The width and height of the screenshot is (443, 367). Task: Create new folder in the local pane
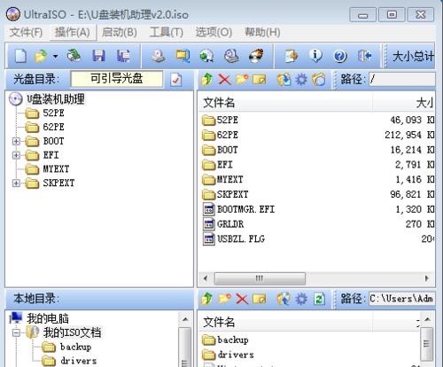pos(224,299)
